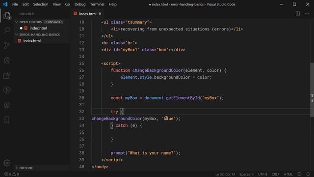The image size is (314, 177).
Task: Click the 'catch' keyword on line 34
Action: (122, 125)
